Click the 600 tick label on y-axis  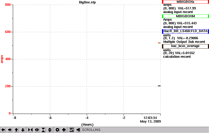(8, 32)
